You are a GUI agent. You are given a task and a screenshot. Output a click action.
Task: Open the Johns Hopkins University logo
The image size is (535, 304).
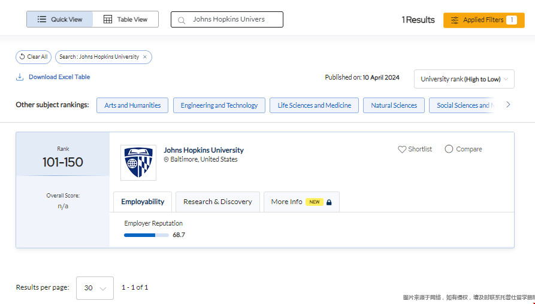138,163
